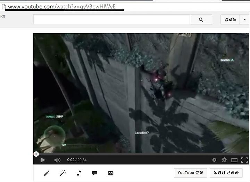Open the CC captions icon
Viewport: 250px width, 182px height.
(x=110, y=173)
